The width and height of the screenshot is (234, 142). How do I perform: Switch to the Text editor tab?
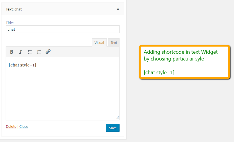click(x=114, y=43)
